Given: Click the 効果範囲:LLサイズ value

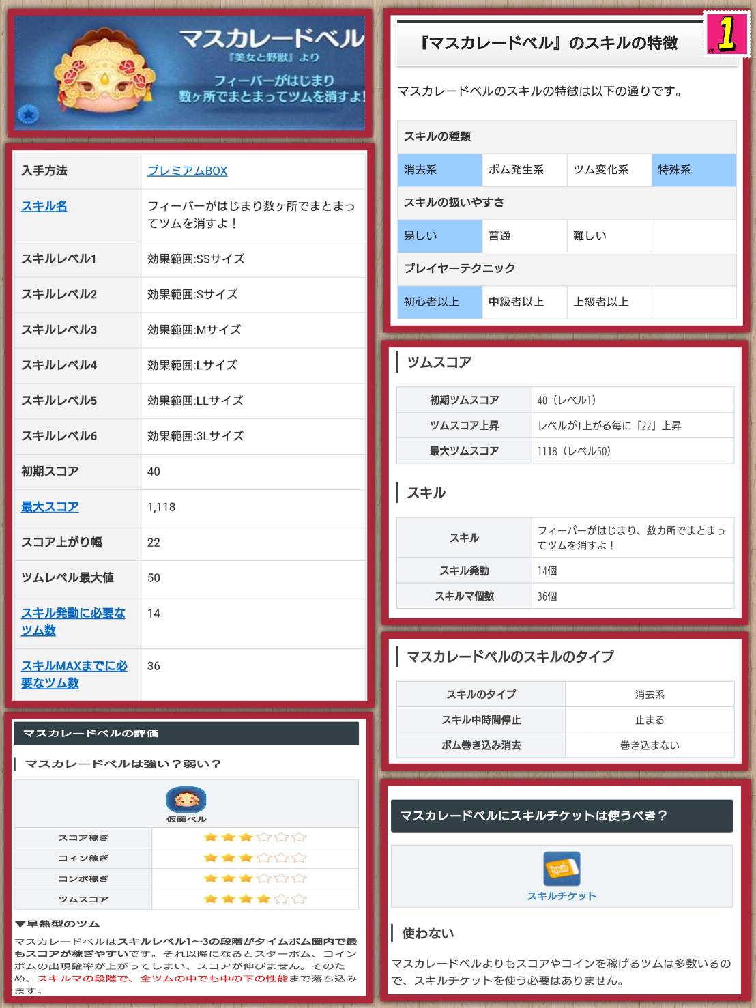Looking at the screenshot, I should pos(195,401).
